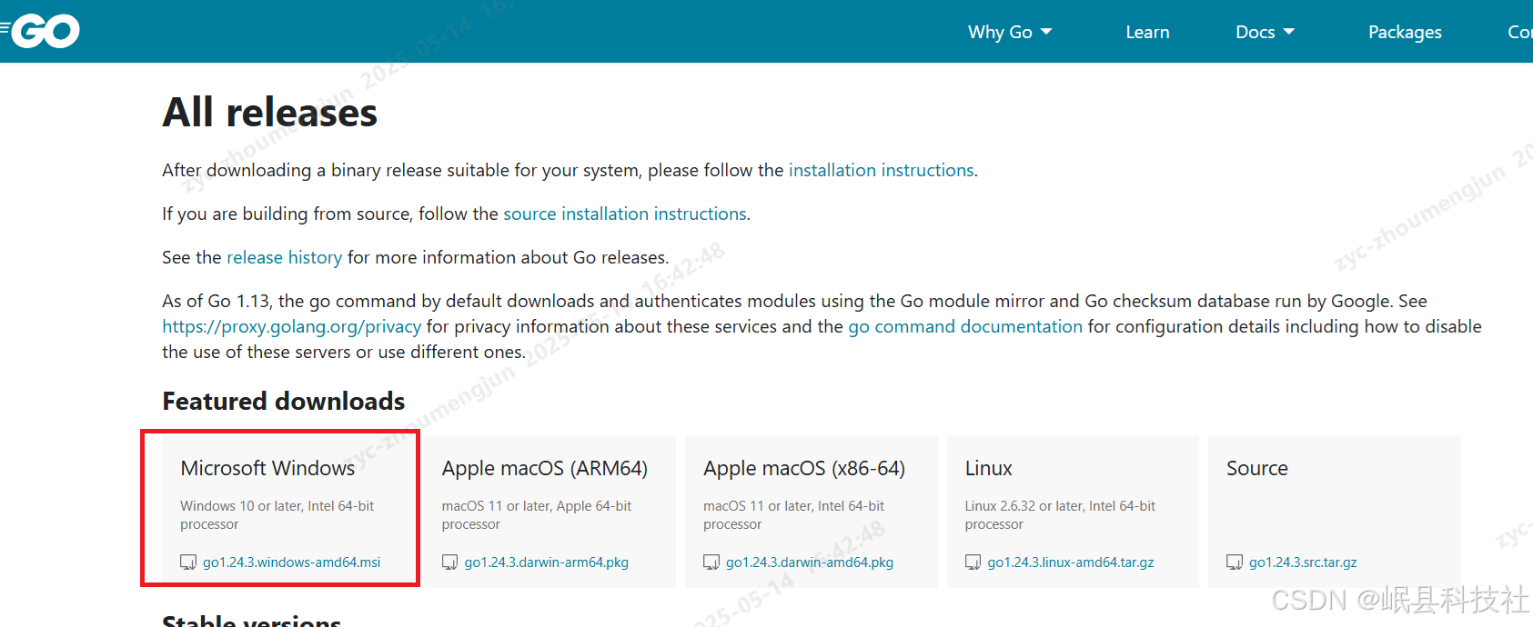Download go1.24.3.windows-amd64.msi file
Image resolution: width=1533 pixels, height=627 pixels.
pyautogui.click(x=291, y=562)
